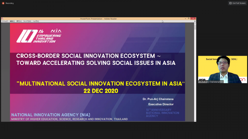Open the 表示(V) menu
248x139 pixels.
(19, 21)
